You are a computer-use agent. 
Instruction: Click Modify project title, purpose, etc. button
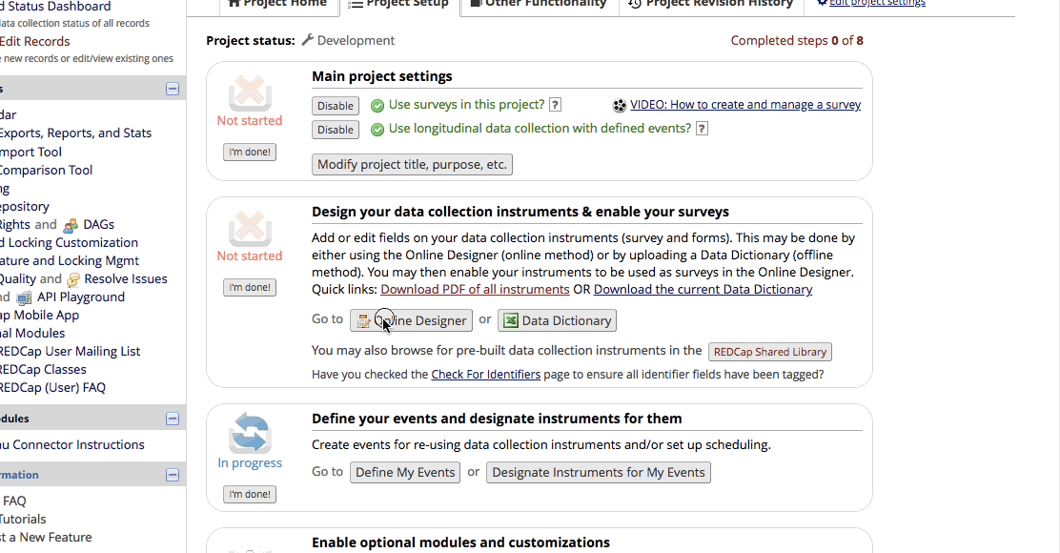pyautogui.click(x=412, y=164)
